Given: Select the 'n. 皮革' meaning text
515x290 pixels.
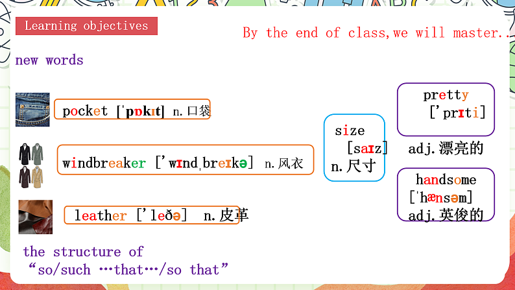Looking at the screenshot, I should point(226,215).
